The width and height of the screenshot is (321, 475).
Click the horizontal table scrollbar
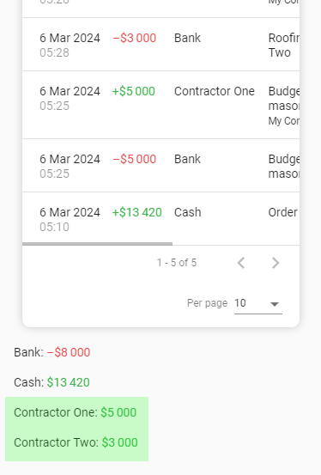[x=97, y=244]
